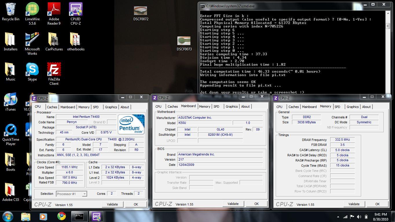Select SPD tab in middle CPU-Z window
395x222 pixels.
[216, 107]
